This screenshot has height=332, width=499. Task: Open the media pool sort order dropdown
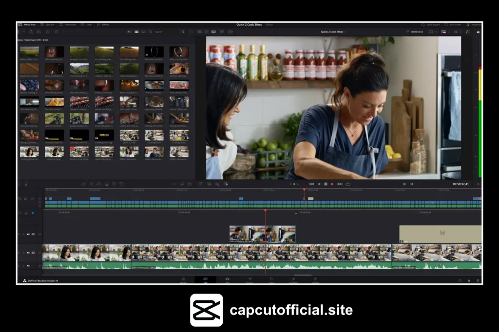tap(182, 31)
